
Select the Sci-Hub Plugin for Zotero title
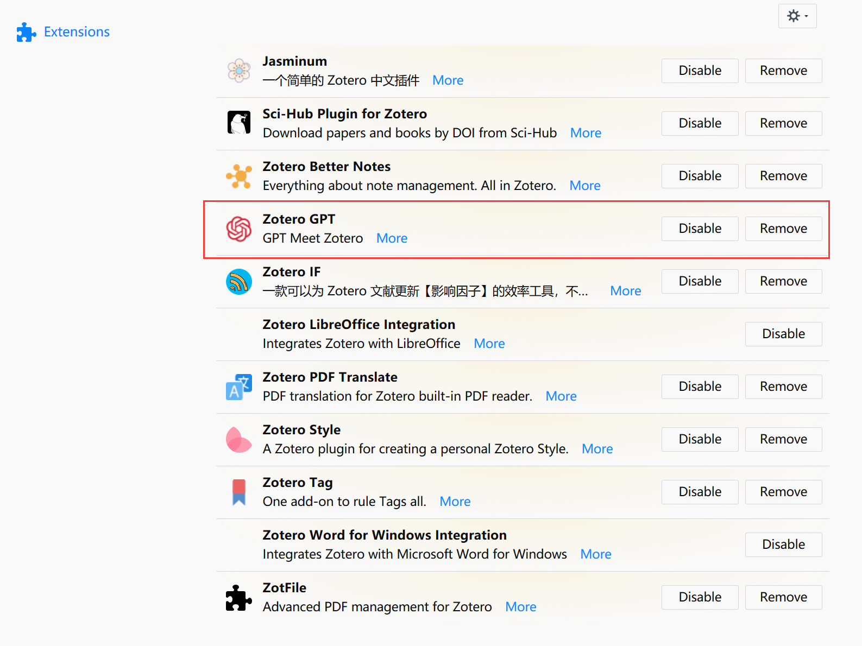pyautogui.click(x=345, y=114)
